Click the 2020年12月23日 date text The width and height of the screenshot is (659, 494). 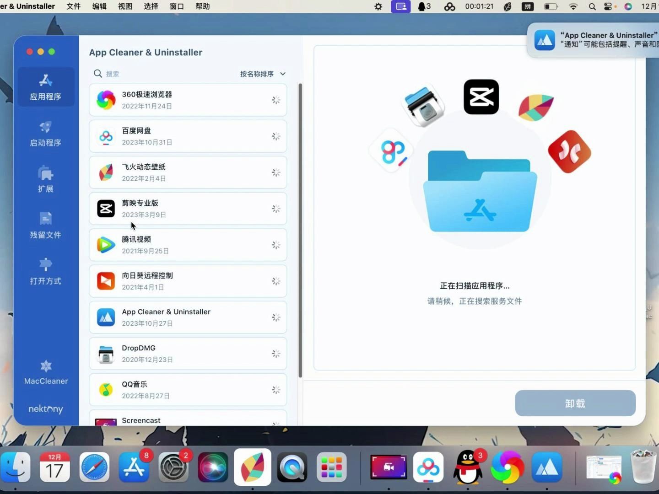click(147, 360)
